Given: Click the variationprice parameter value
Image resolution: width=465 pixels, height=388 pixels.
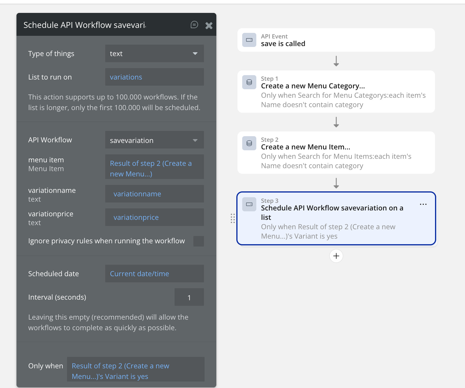Looking at the screenshot, I should click(154, 217).
